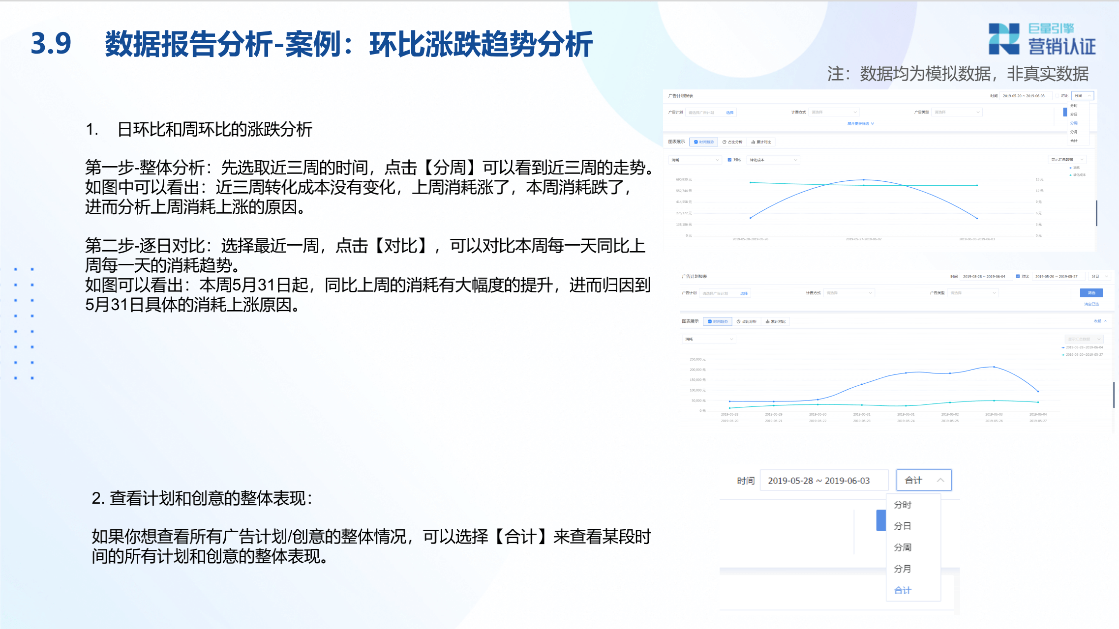Click 时间趋势 trend icon in the lower report
This screenshot has width=1119, height=629.
(710, 321)
